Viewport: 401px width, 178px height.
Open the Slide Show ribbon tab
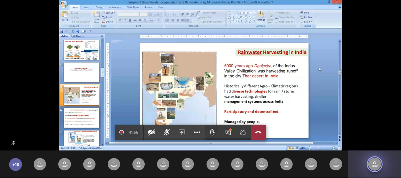pos(133,7)
